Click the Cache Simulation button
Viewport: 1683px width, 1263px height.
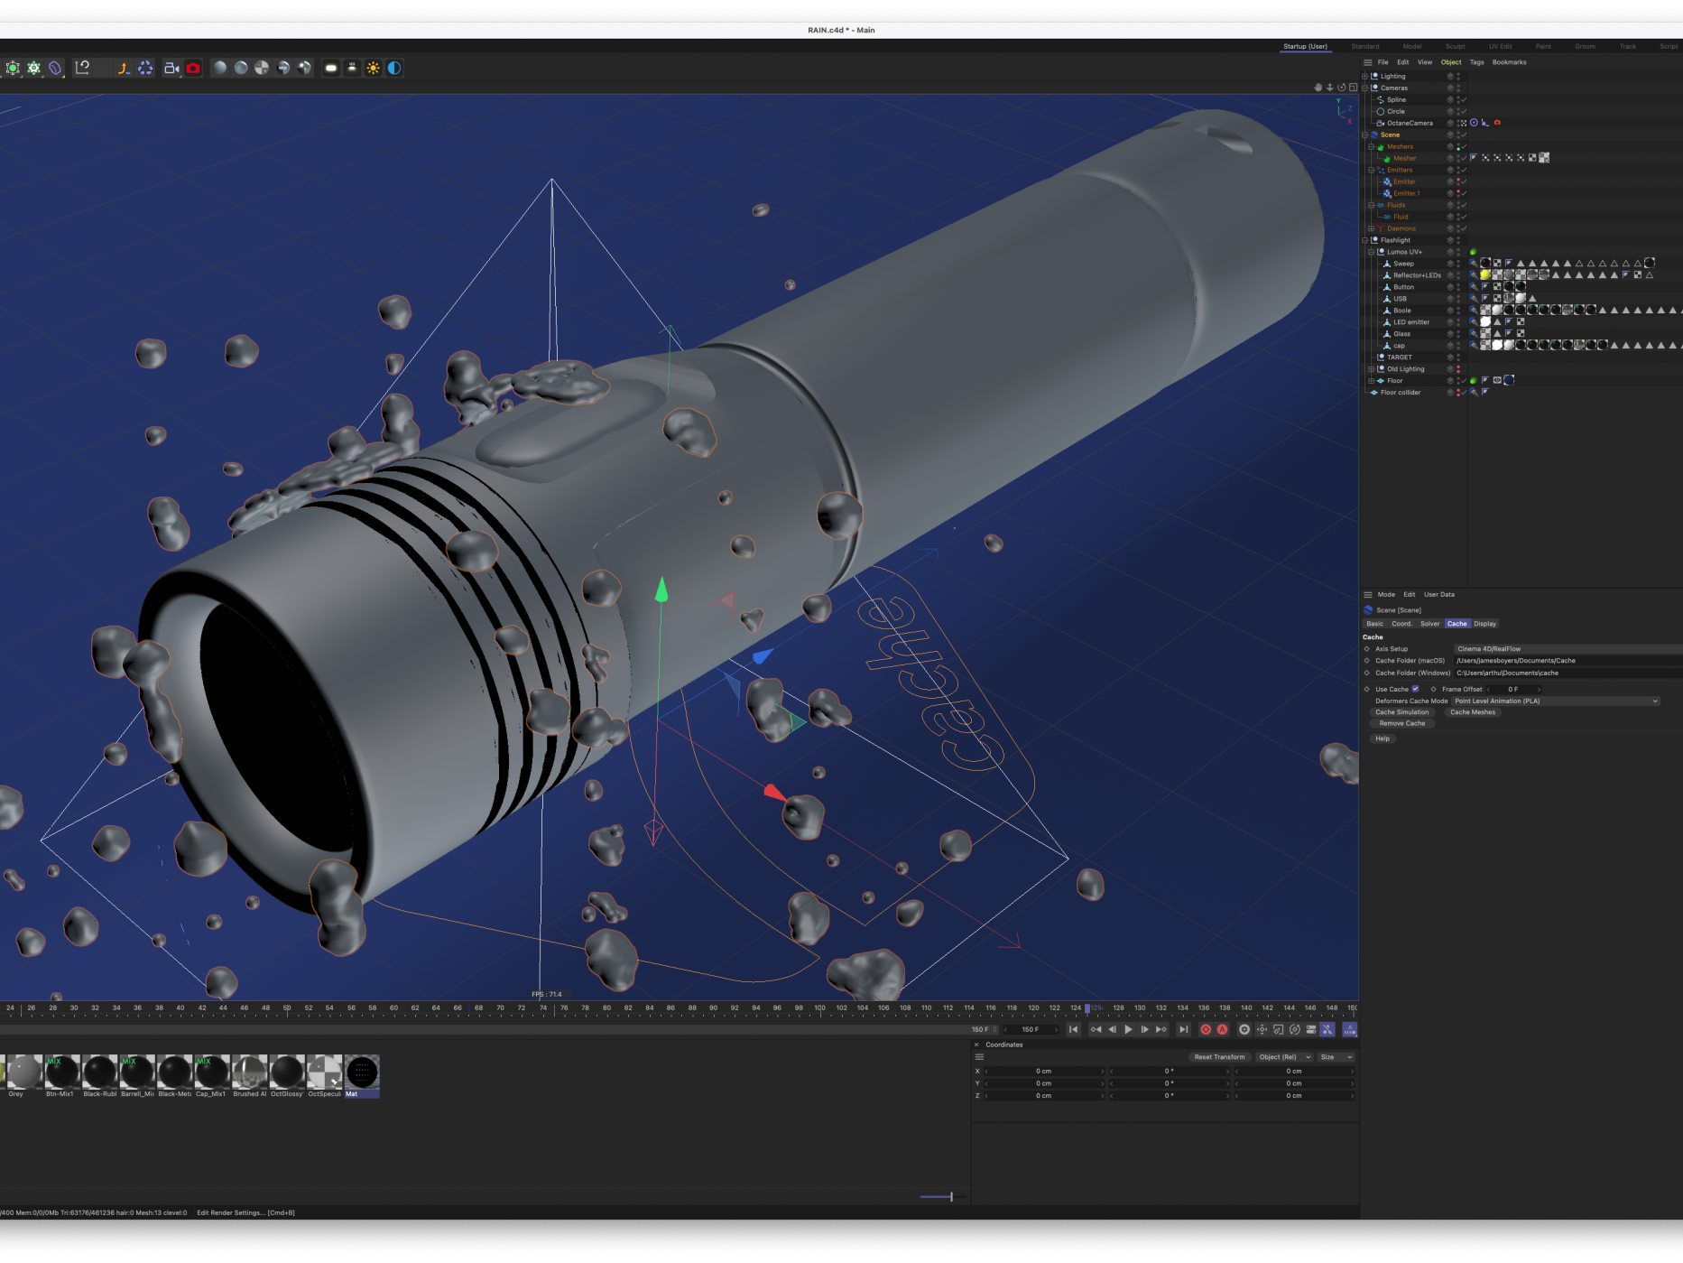click(x=1401, y=712)
